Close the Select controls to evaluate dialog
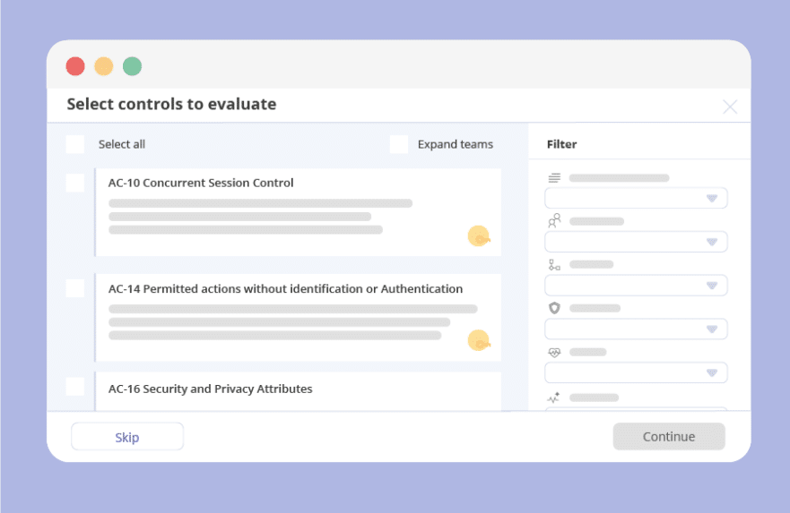Image resolution: width=790 pixels, height=513 pixels. tap(730, 107)
